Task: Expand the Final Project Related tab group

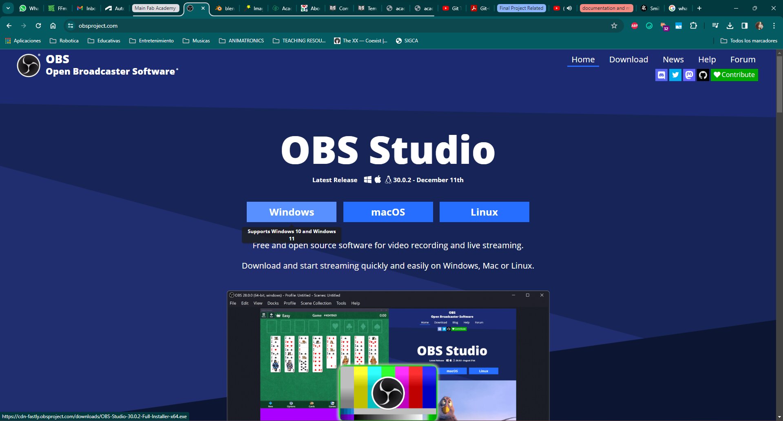Action: (521, 8)
